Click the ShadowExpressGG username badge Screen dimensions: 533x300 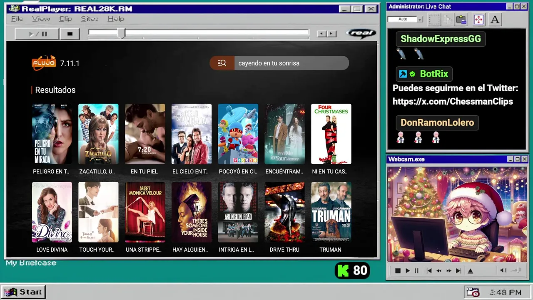click(441, 39)
